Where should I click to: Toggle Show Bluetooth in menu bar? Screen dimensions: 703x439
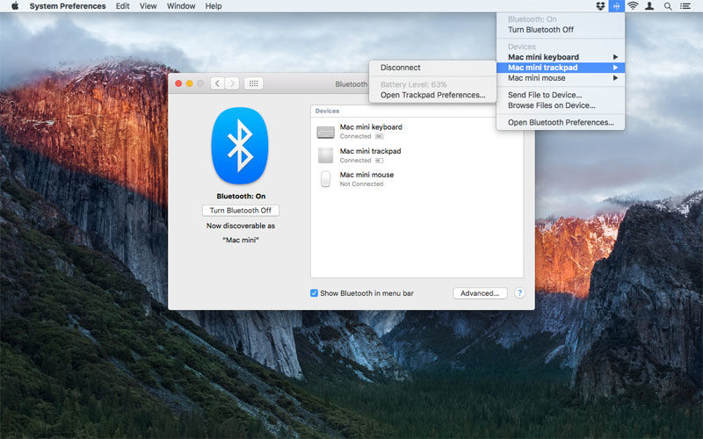point(315,293)
